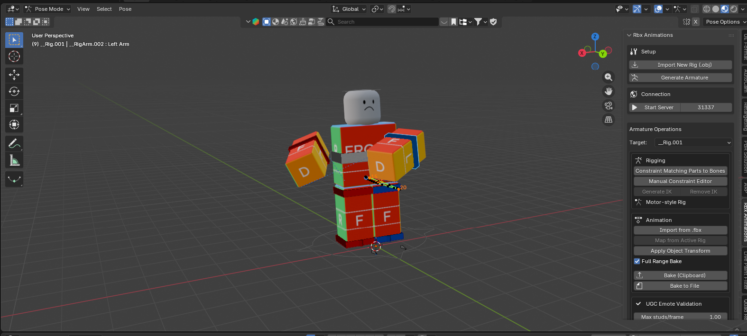Click the third selection mode icon
Viewport: 747px width, 336px height.
pyautogui.click(x=28, y=22)
